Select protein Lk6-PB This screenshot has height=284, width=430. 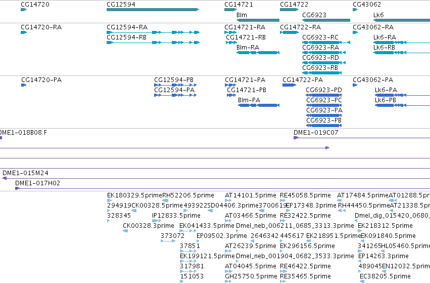[x=402, y=105]
